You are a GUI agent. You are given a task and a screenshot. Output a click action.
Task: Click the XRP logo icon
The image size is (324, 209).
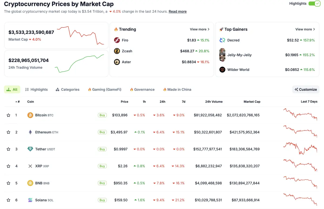30,166
